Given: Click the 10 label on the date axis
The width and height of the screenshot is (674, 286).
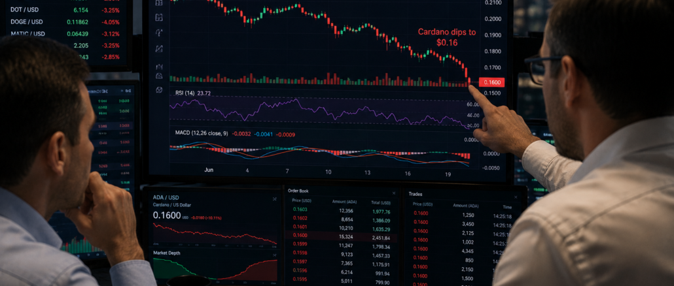Looking at the screenshot, I should [x=328, y=172].
